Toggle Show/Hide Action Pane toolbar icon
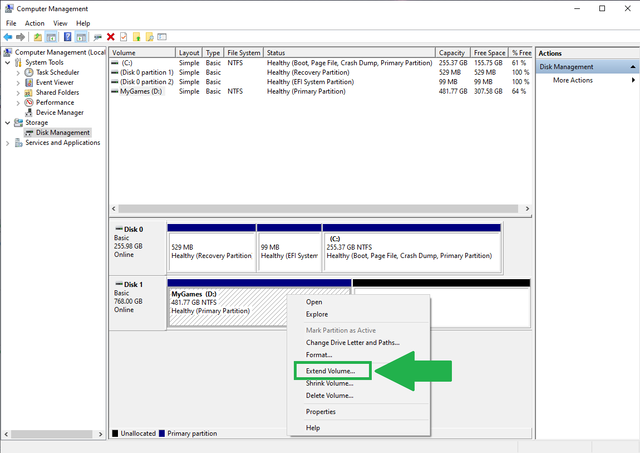Image resolution: width=640 pixels, height=453 pixels. click(x=81, y=37)
